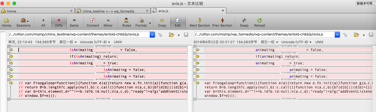The width and height of the screenshot is (376, 112).
Task: Open left Unicode (UTF-8) encoding dropdown
Action: pyautogui.click(x=95, y=42)
